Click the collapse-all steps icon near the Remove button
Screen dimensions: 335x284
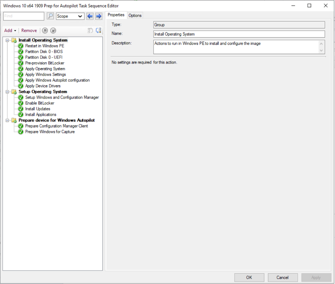coord(90,31)
